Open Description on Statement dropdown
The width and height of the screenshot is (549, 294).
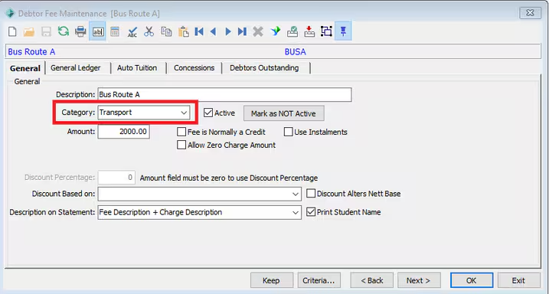click(x=200, y=212)
